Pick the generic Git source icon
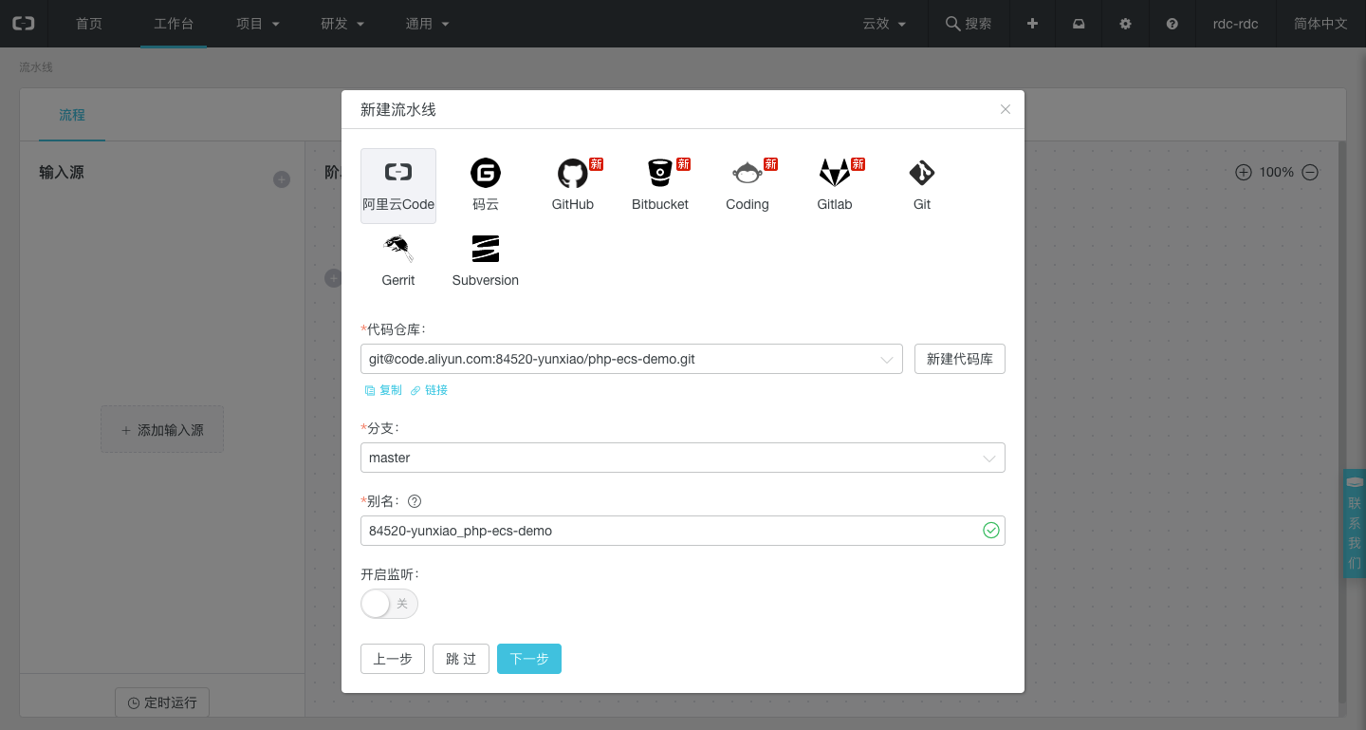 pyautogui.click(x=922, y=186)
